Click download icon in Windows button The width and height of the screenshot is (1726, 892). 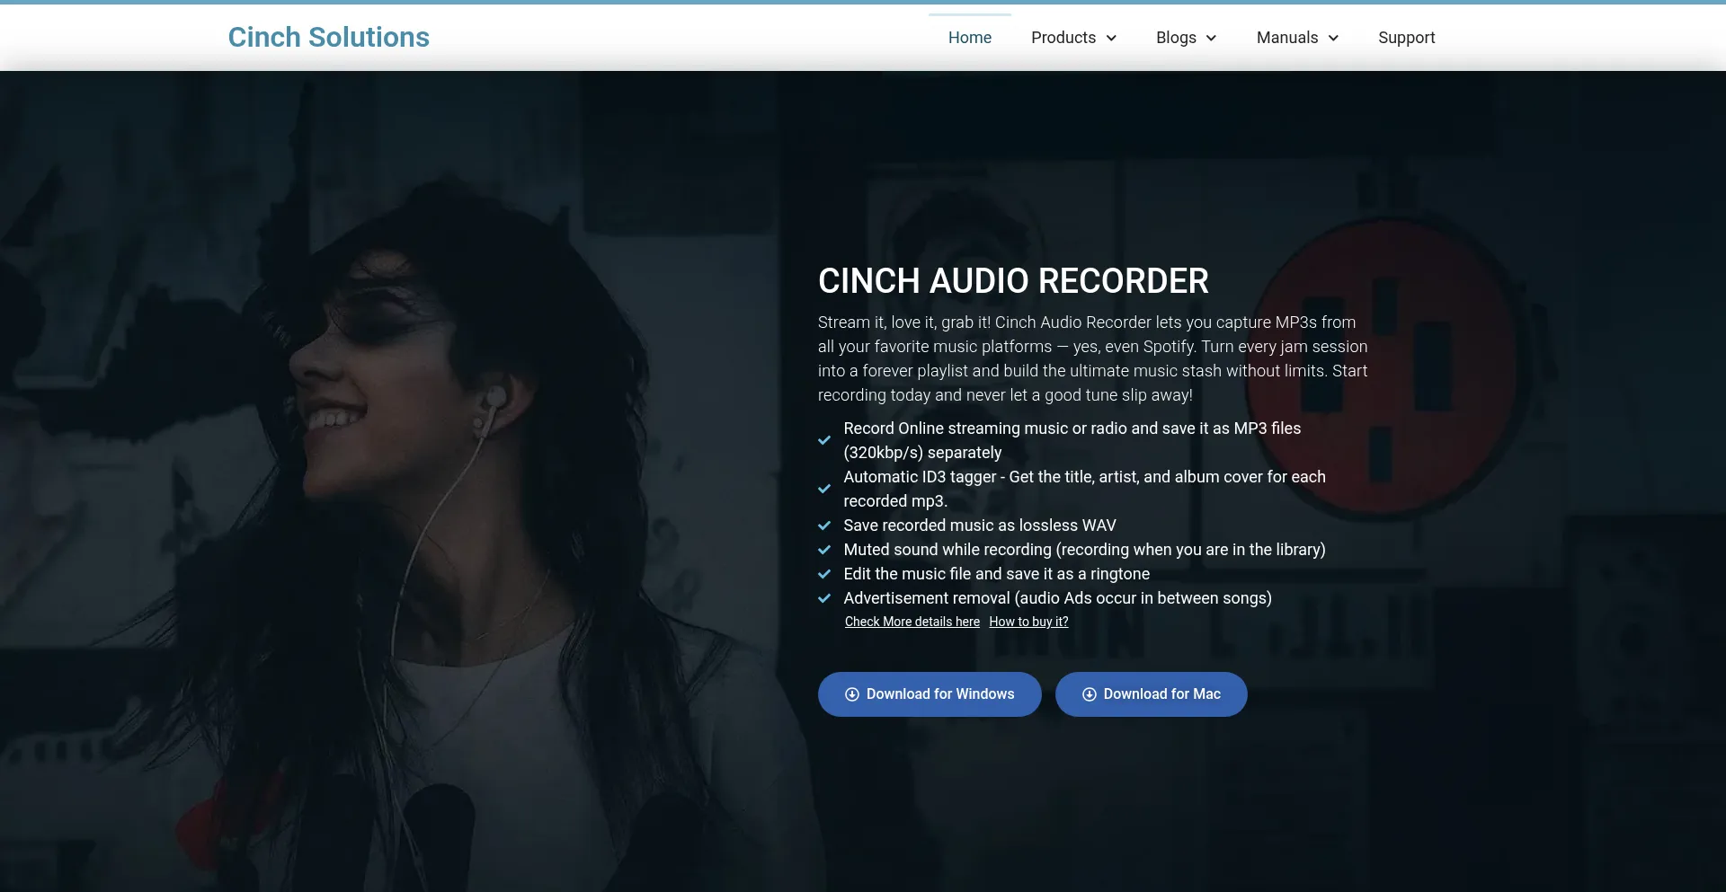[852, 694]
